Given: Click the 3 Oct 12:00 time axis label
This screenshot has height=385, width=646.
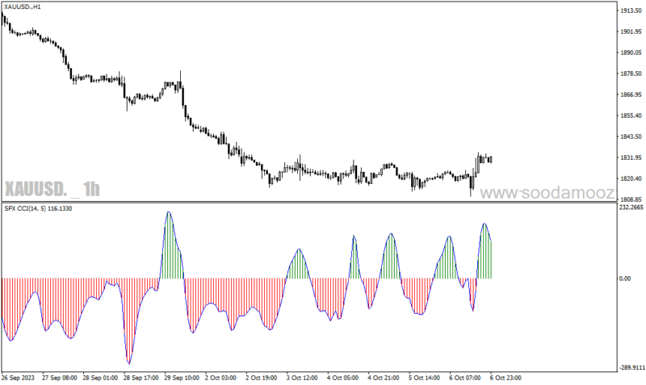Looking at the screenshot, I should pyautogui.click(x=302, y=378).
